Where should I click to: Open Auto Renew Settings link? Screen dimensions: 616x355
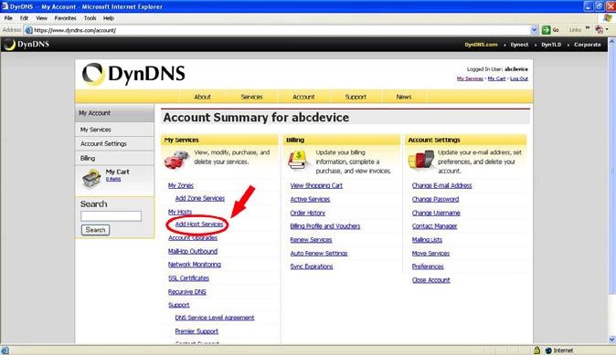coord(319,254)
